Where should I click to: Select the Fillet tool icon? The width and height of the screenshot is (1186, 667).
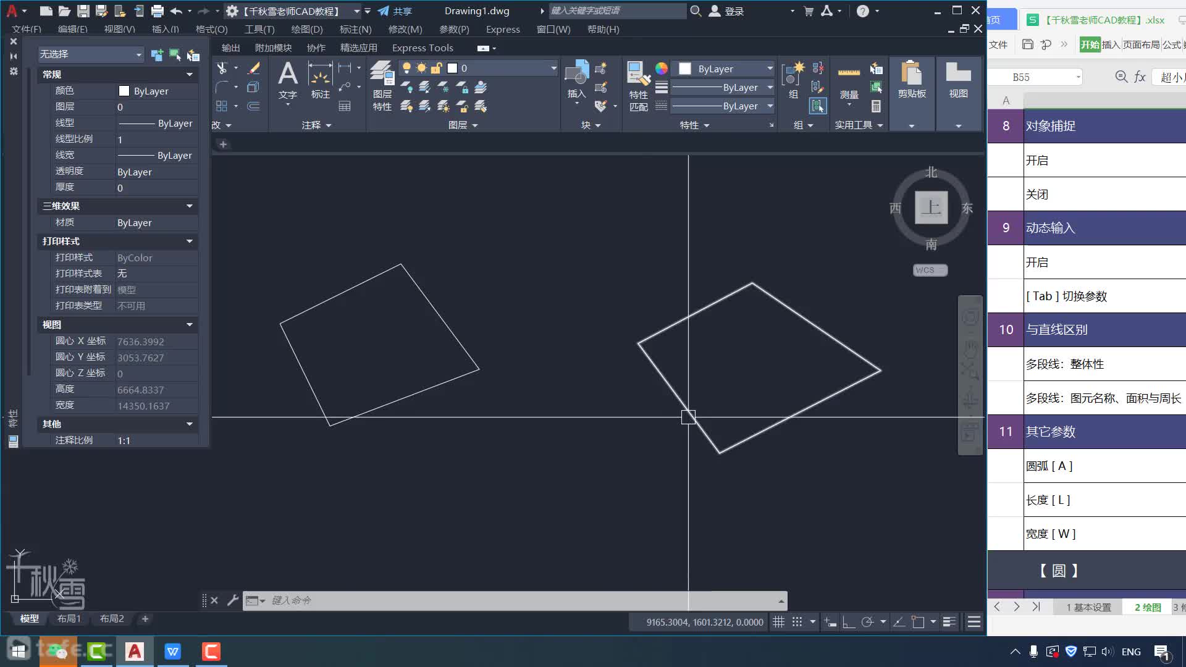click(222, 87)
